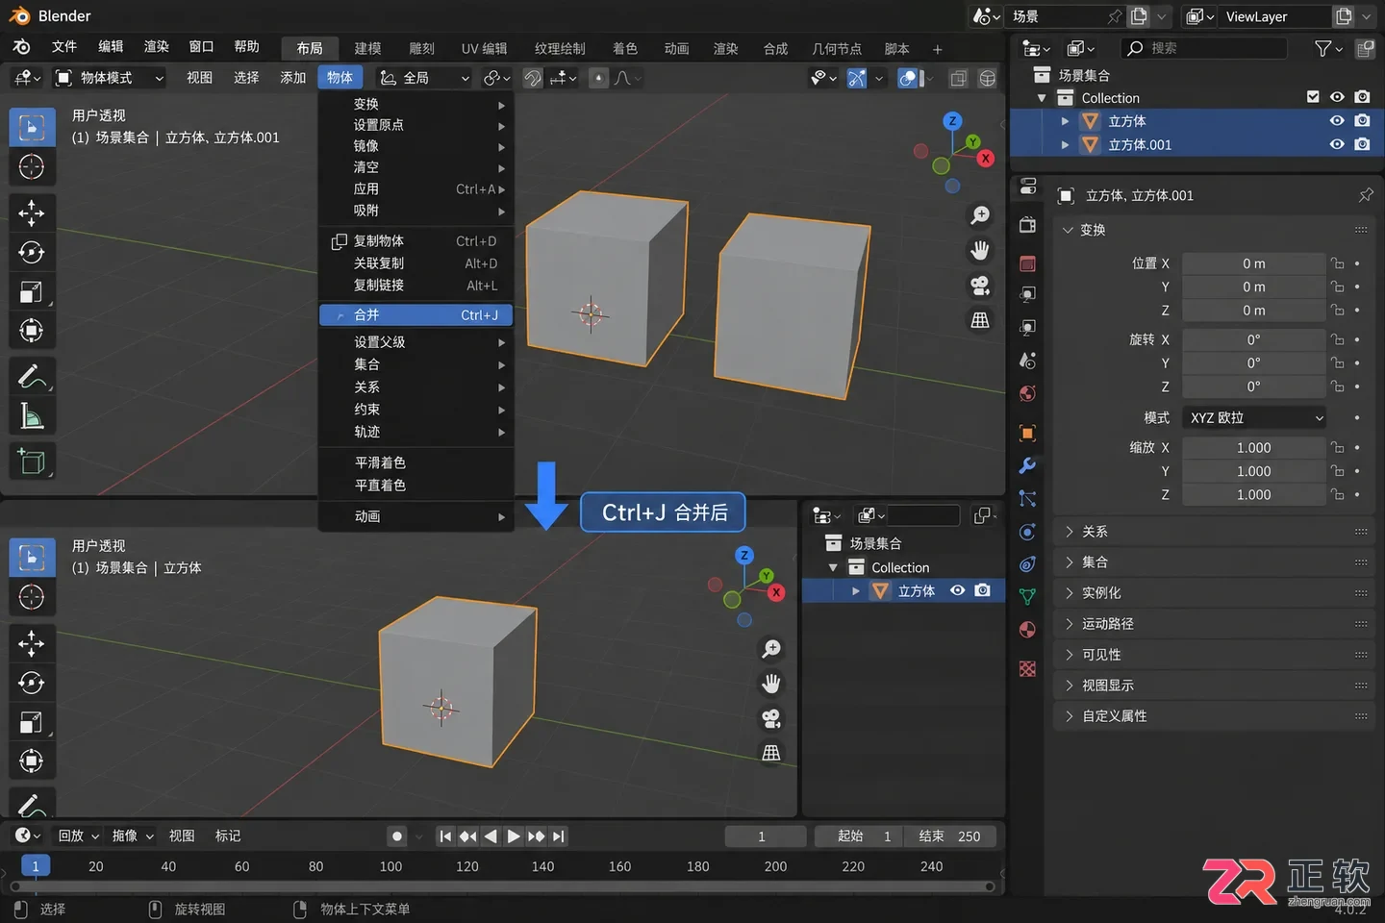Viewport: 1385px width, 923px height.
Task: Open the World properties globe tab
Action: 1027,393
